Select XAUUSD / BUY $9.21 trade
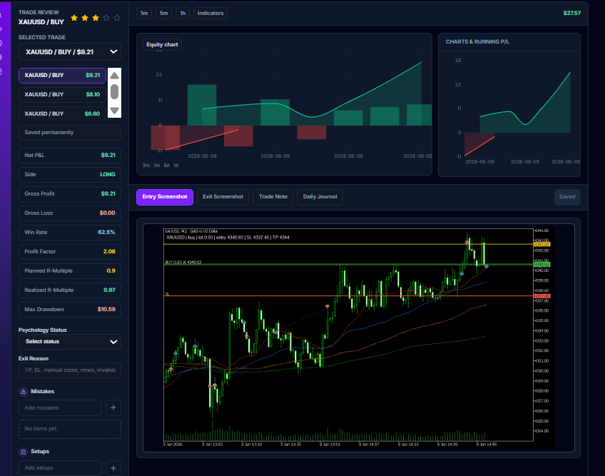The width and height of the screenshot is (605, 476). pos(63,75)
